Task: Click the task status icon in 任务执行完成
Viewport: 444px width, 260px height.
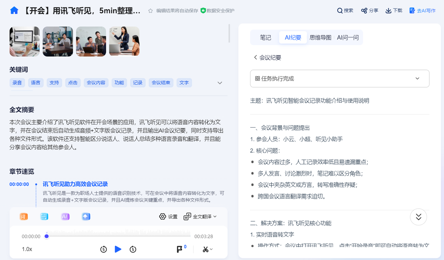Action: (257, 79)
